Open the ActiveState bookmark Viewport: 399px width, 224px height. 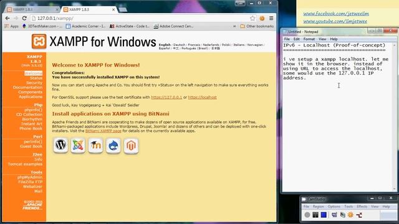coord(130,26)
